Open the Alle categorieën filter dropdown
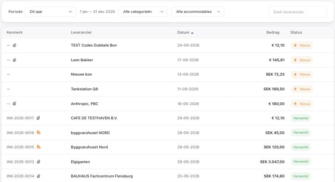This screenshot has width=335, height=182. (143, 12)
